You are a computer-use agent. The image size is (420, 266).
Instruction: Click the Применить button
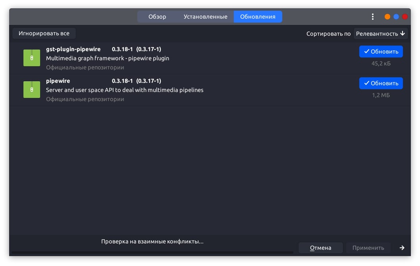[368, 248]
